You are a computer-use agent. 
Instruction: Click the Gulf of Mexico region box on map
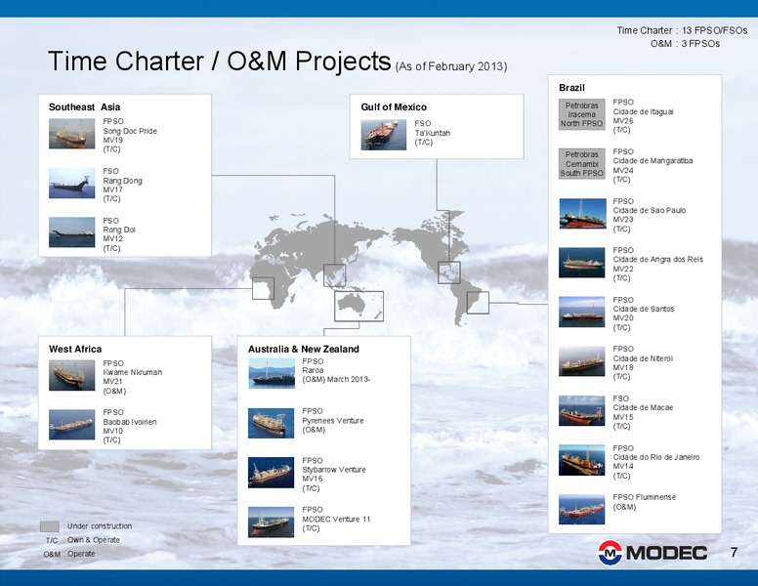(449, 272)
